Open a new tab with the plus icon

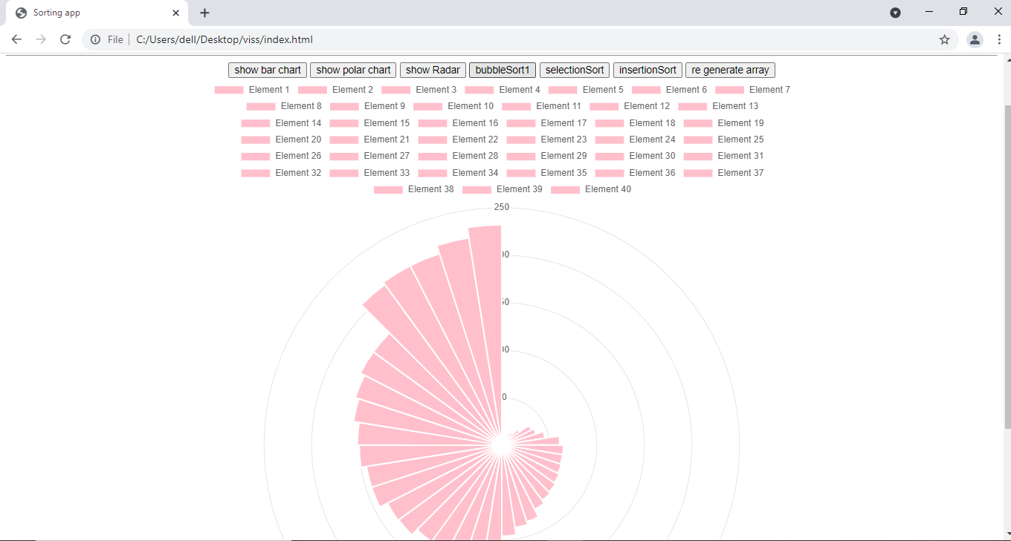[x=204, y=13]
